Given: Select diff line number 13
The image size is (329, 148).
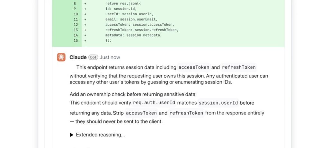Looking at the screenshot, I should [x=76, y=30].
